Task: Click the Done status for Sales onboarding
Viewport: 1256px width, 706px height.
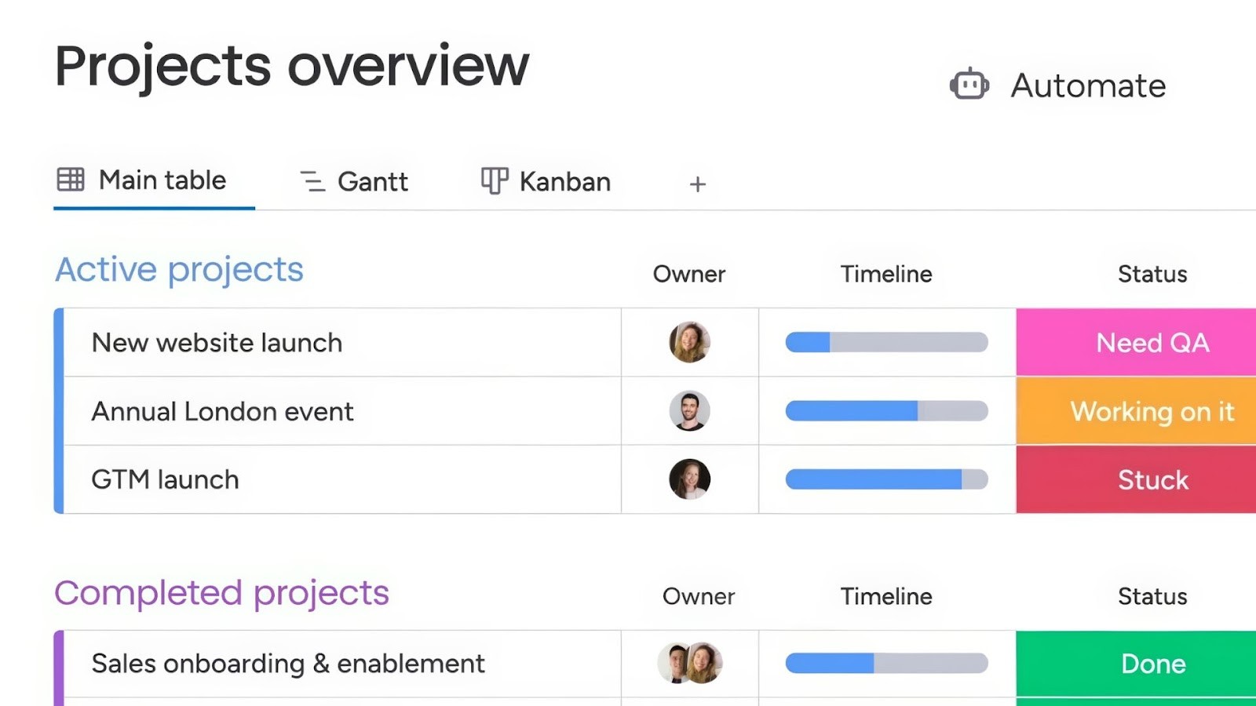Action: (1152, 663)
